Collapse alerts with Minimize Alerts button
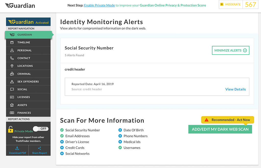 [231, 50]
